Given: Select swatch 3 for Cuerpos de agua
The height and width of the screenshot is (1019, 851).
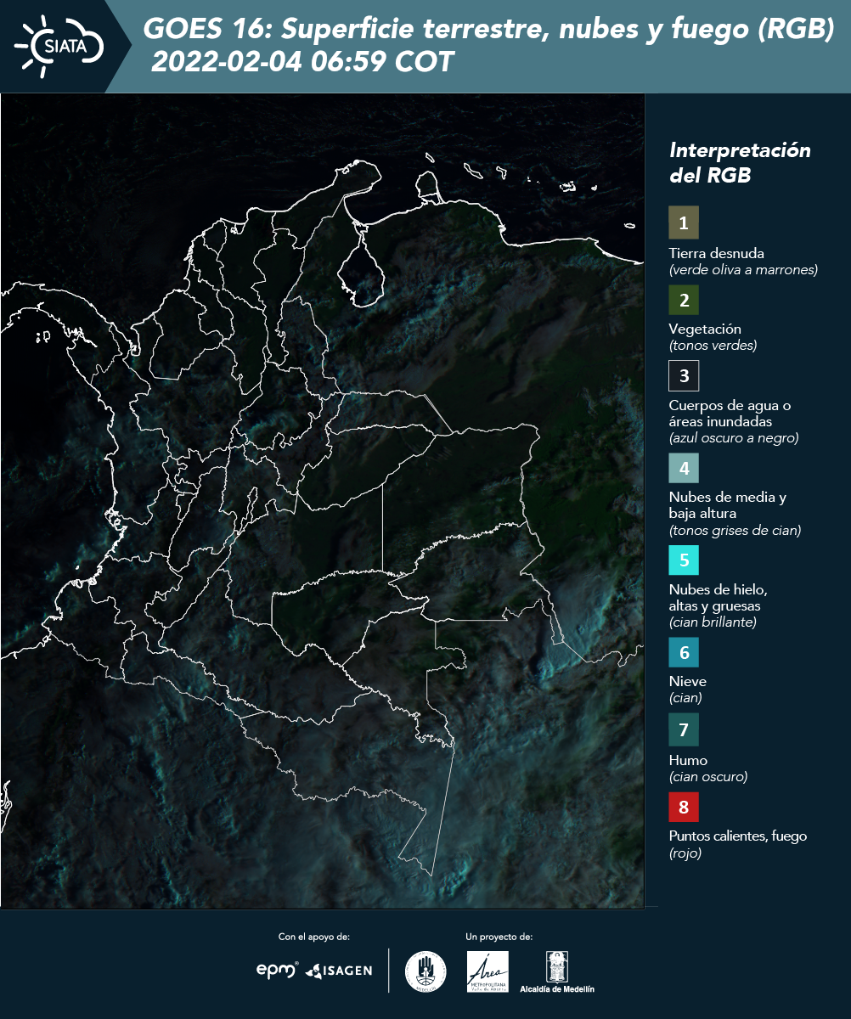Looking at the screenshot, I should click(684, 375).
